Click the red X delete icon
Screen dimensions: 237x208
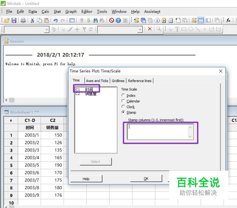[150, 29]
